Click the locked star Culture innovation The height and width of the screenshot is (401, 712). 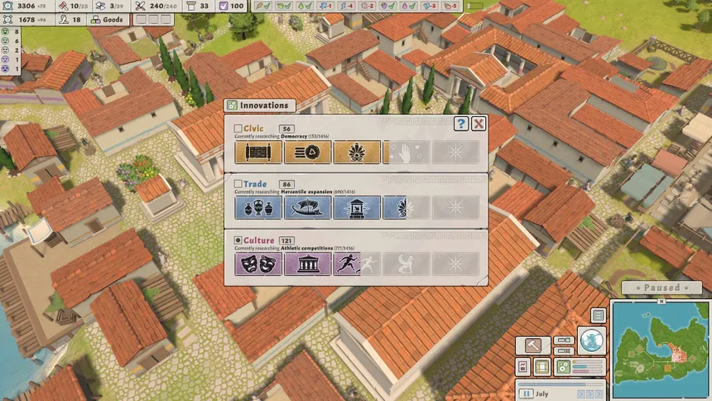(x=455, y=264)
